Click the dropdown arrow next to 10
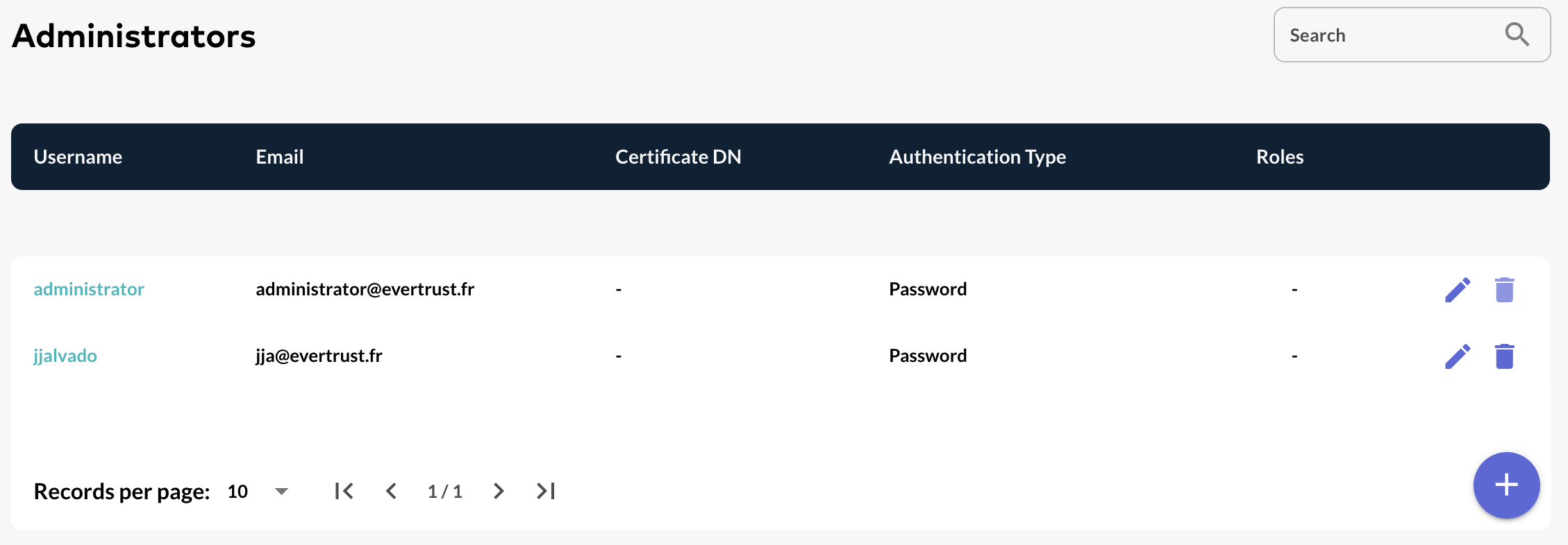 click(281, 491)
